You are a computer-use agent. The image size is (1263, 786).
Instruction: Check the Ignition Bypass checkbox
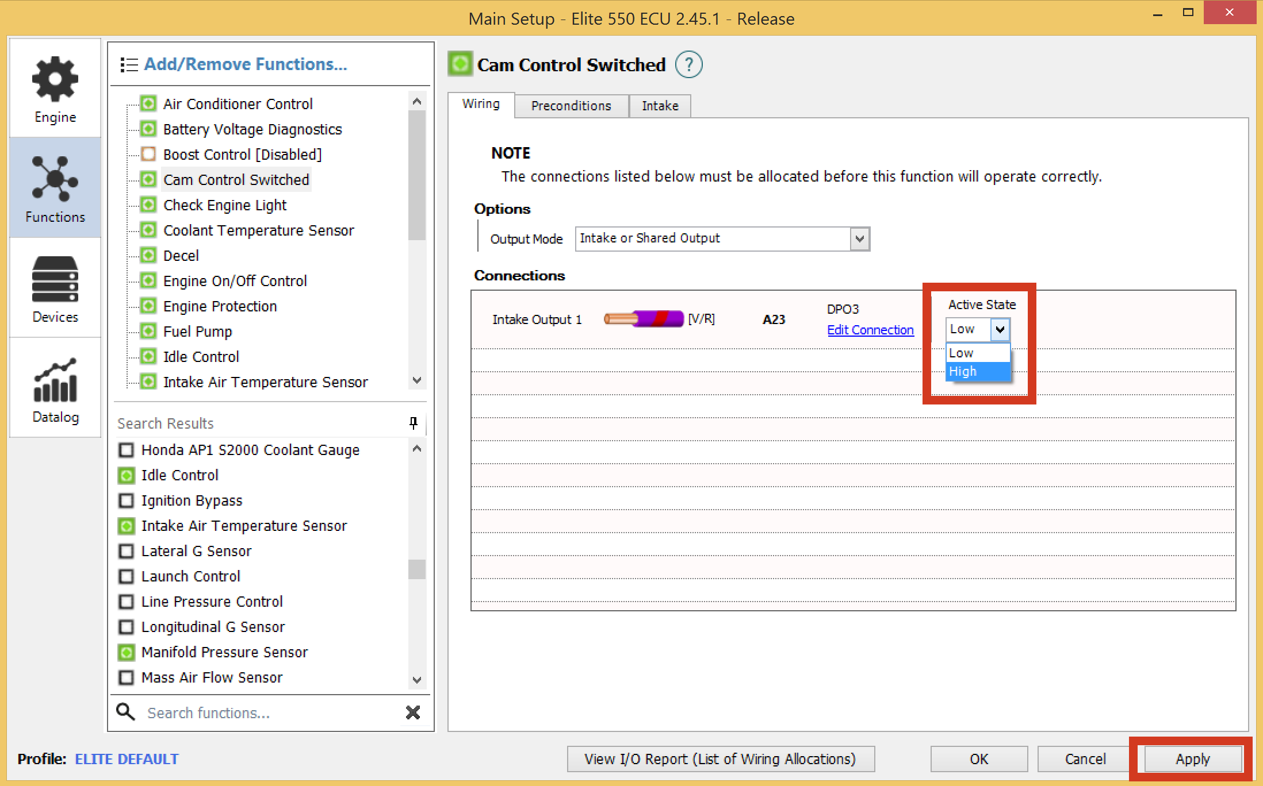pos(127,500)
